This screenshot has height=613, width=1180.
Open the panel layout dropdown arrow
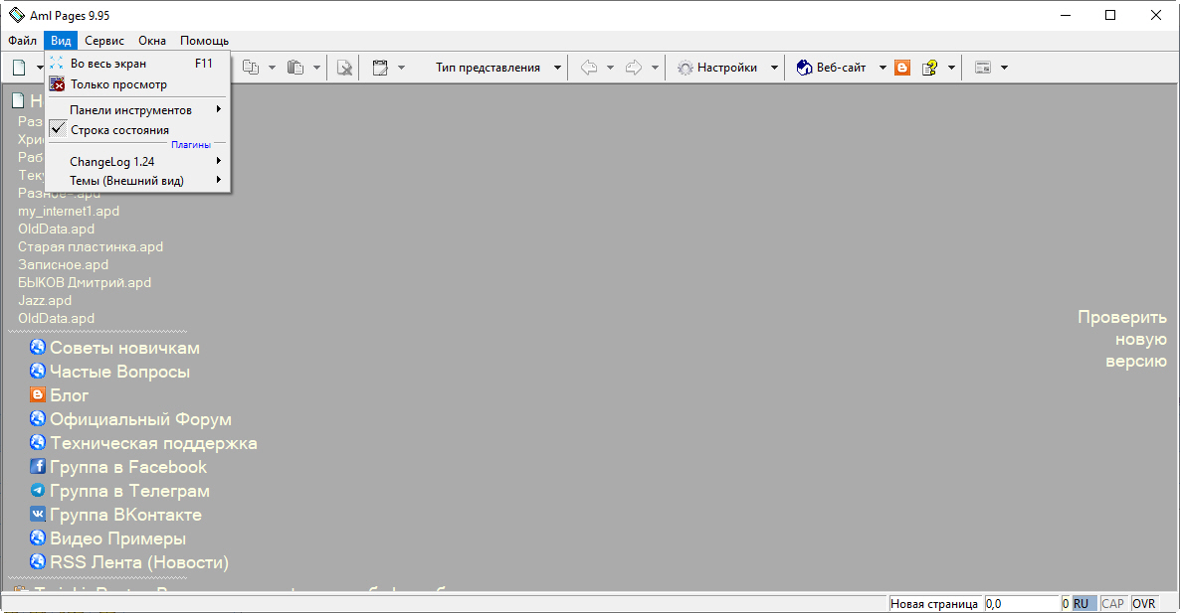click(1004, 68)
